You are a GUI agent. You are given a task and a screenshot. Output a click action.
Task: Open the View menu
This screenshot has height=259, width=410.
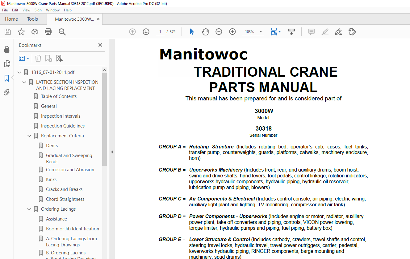(27, 10)
